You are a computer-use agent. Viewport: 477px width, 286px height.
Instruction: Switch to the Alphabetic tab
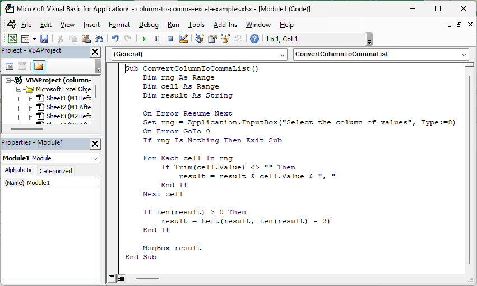click(18, 170)
